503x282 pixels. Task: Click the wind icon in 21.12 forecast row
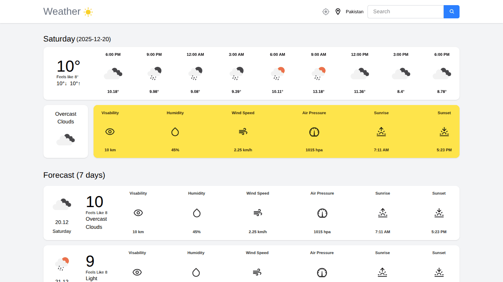coord(257,272)
